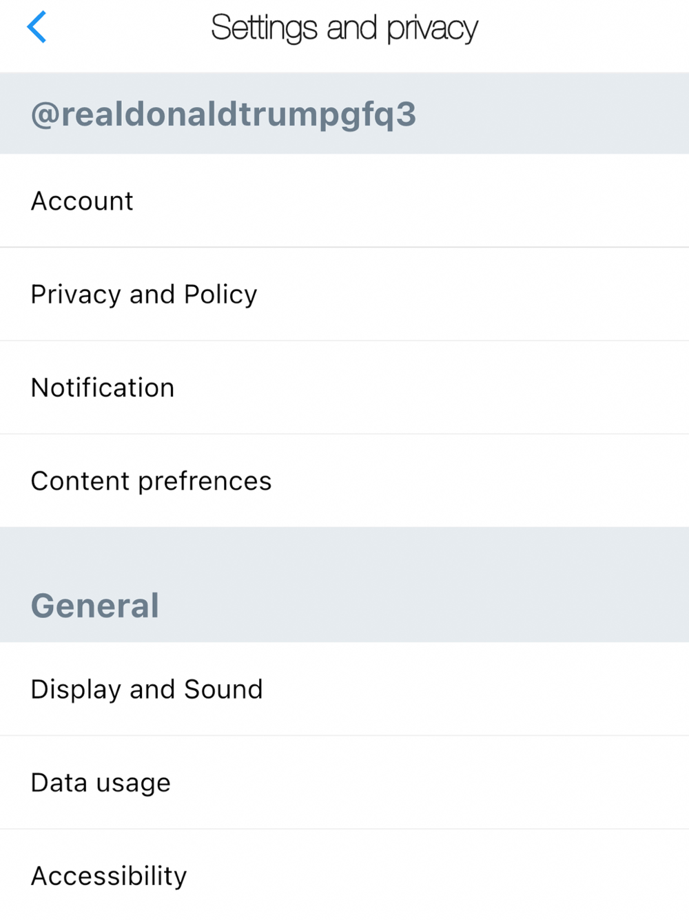The image size is (689, 920).
Task: Choose Content prefrences from the list
Action: [x=151, y=481]
